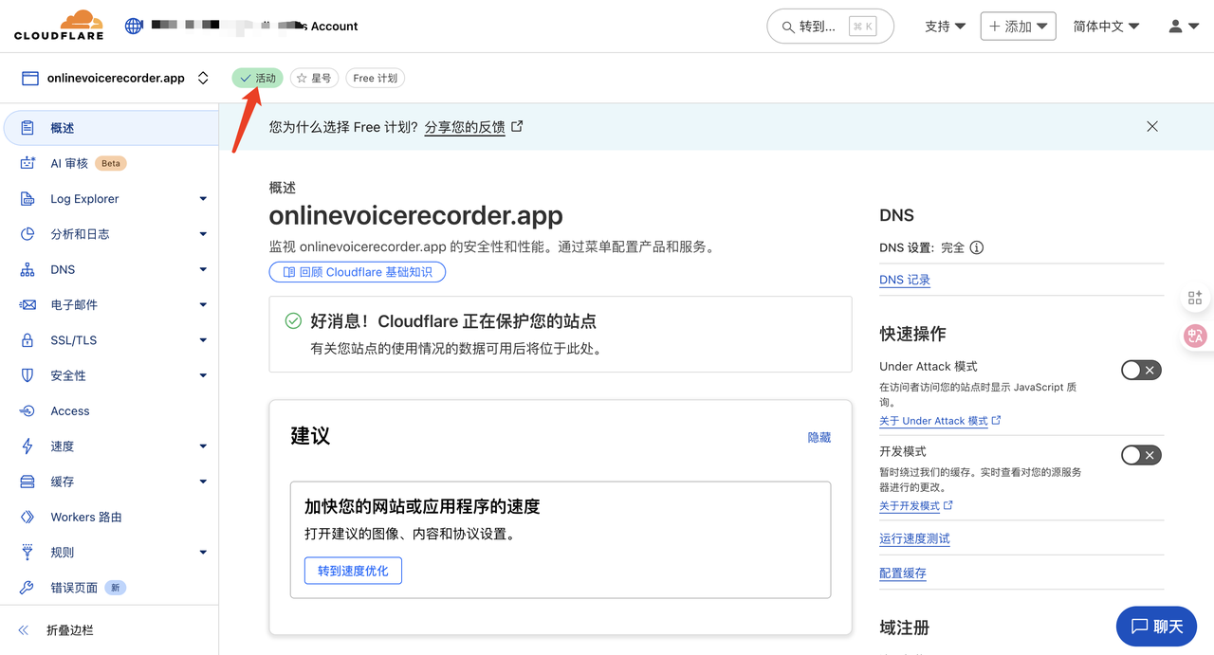Click the 转到速度优化 button
This screenshot has width=1214, height=655.
tap(353, 571)
